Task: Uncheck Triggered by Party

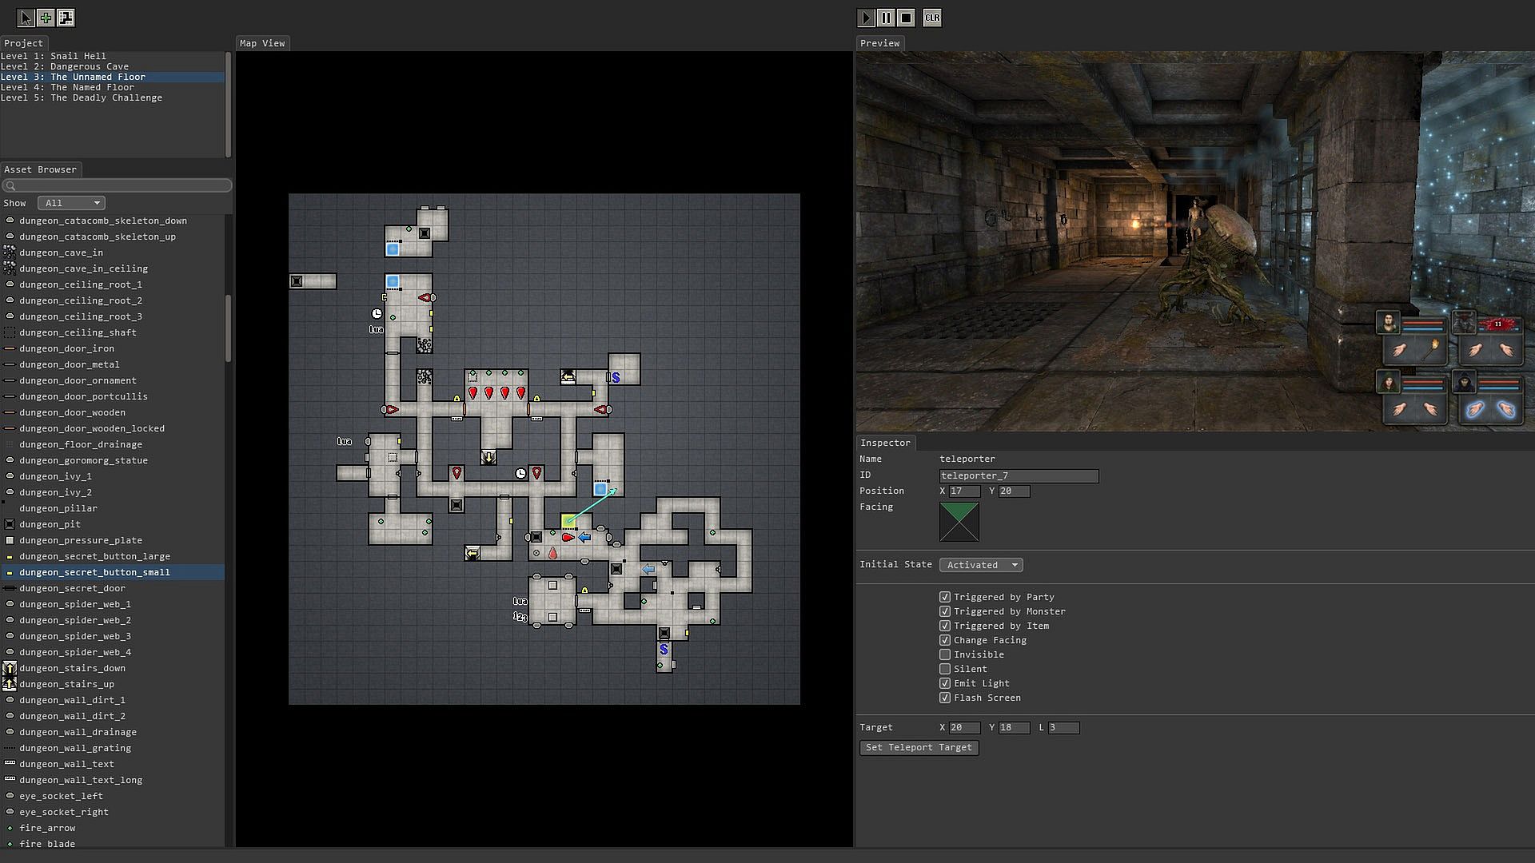Action: (x=945, y=597)
